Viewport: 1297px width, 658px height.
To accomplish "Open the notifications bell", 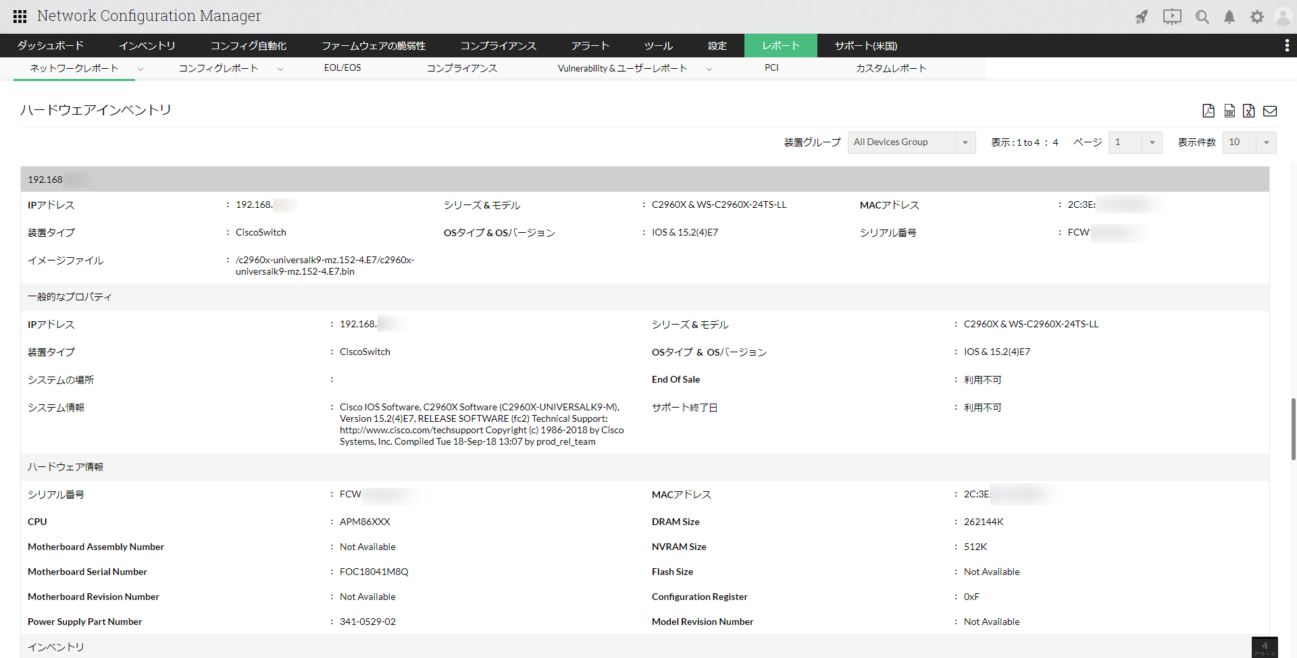I will pos(1229,17).
